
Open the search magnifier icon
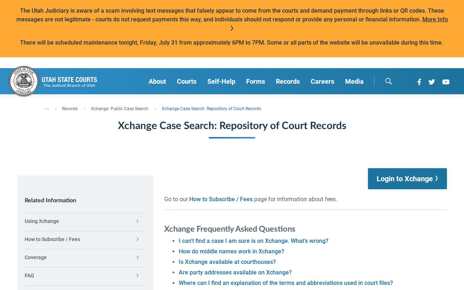tap(389, 81)
